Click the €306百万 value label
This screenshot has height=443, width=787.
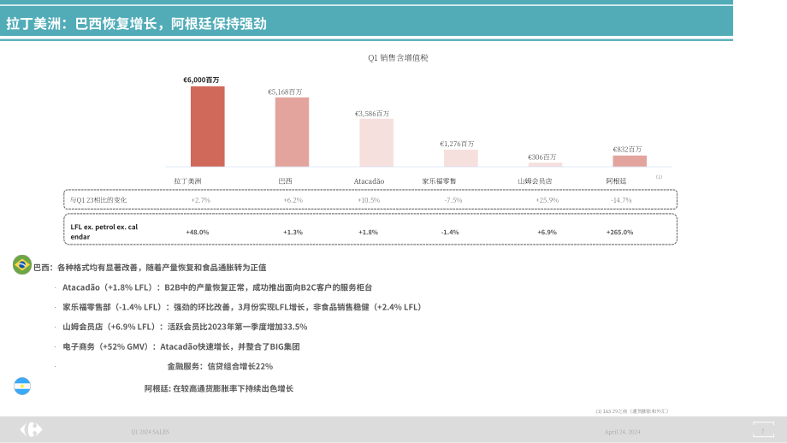tap(542, 157)
